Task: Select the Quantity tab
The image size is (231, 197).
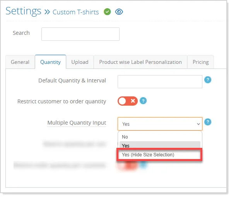Action: coord(51,62)
